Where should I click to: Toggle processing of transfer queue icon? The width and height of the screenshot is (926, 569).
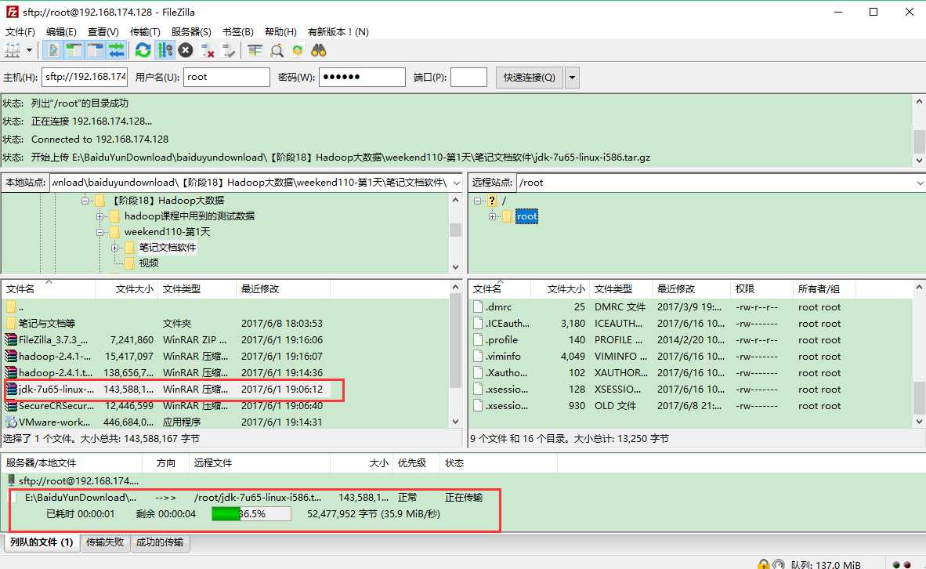(x=165, y=50)
